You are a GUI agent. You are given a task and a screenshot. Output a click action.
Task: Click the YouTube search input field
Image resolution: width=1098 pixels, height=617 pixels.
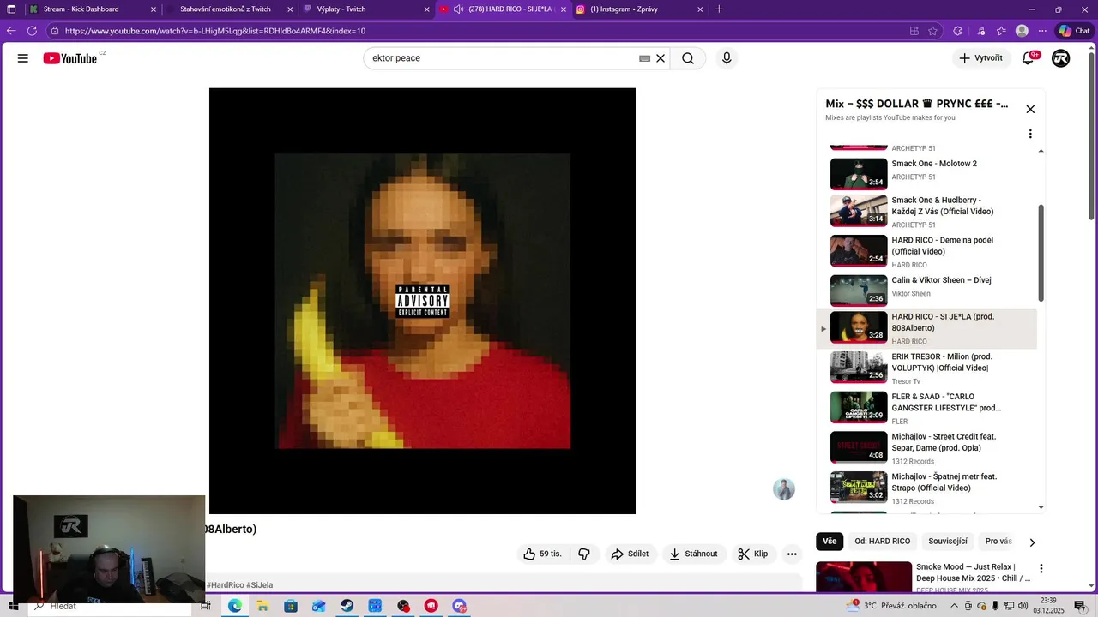(x=502, y=58)
